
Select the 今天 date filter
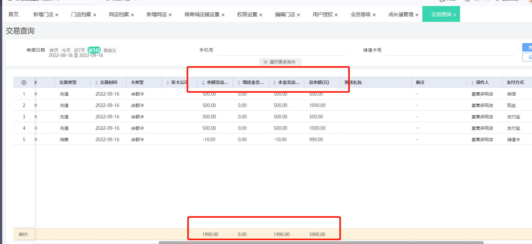(x=66, y=50)
